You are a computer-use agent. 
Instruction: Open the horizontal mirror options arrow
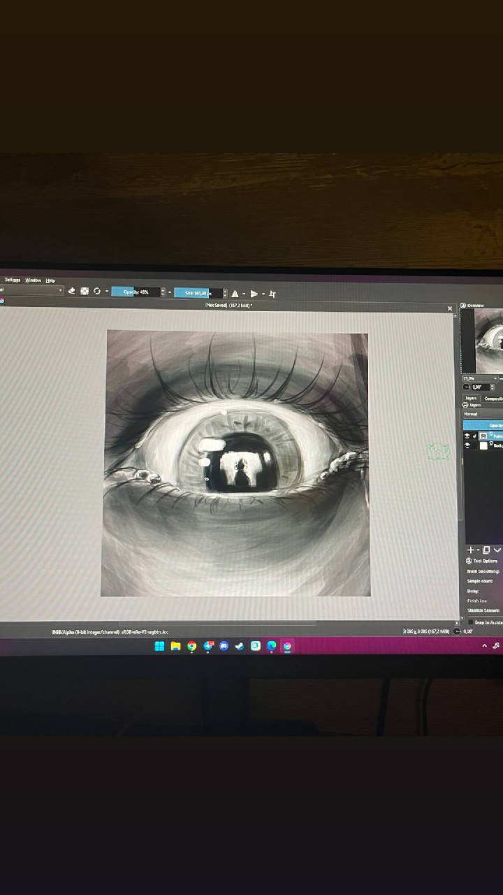coord(244,294)
